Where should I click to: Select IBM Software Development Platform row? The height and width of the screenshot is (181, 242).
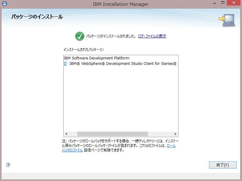pyautogui.click(x=96, y=58)
